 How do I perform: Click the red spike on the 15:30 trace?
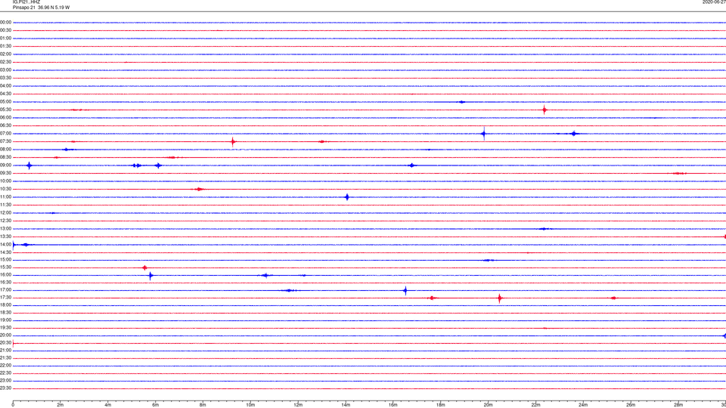point(145,267)
